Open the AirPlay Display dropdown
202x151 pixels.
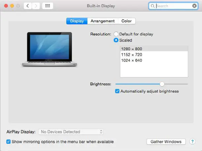click(71, 132)
